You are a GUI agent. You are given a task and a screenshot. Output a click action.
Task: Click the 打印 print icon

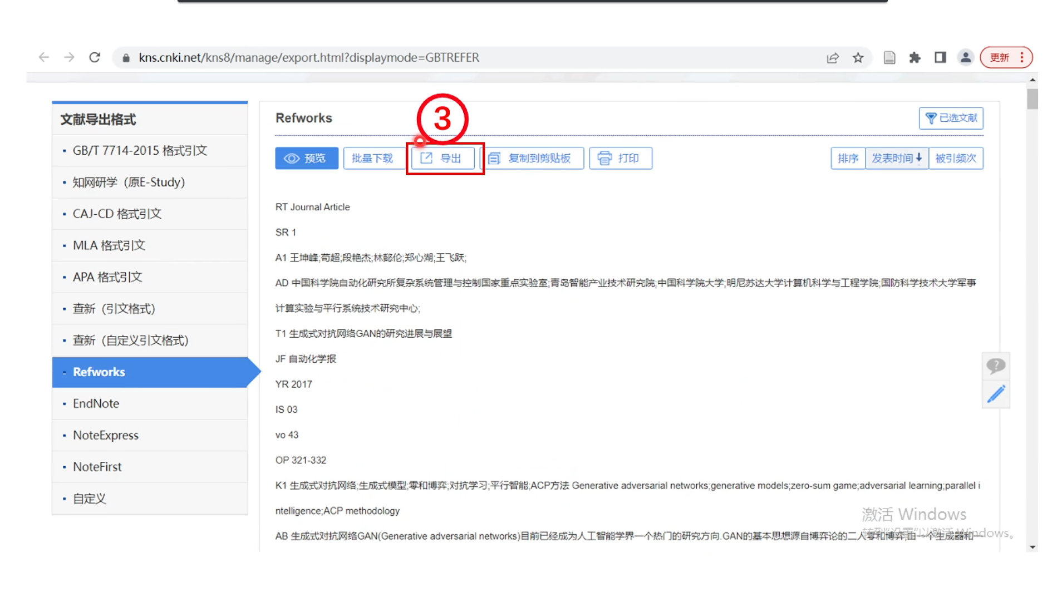tap(604, 158)
